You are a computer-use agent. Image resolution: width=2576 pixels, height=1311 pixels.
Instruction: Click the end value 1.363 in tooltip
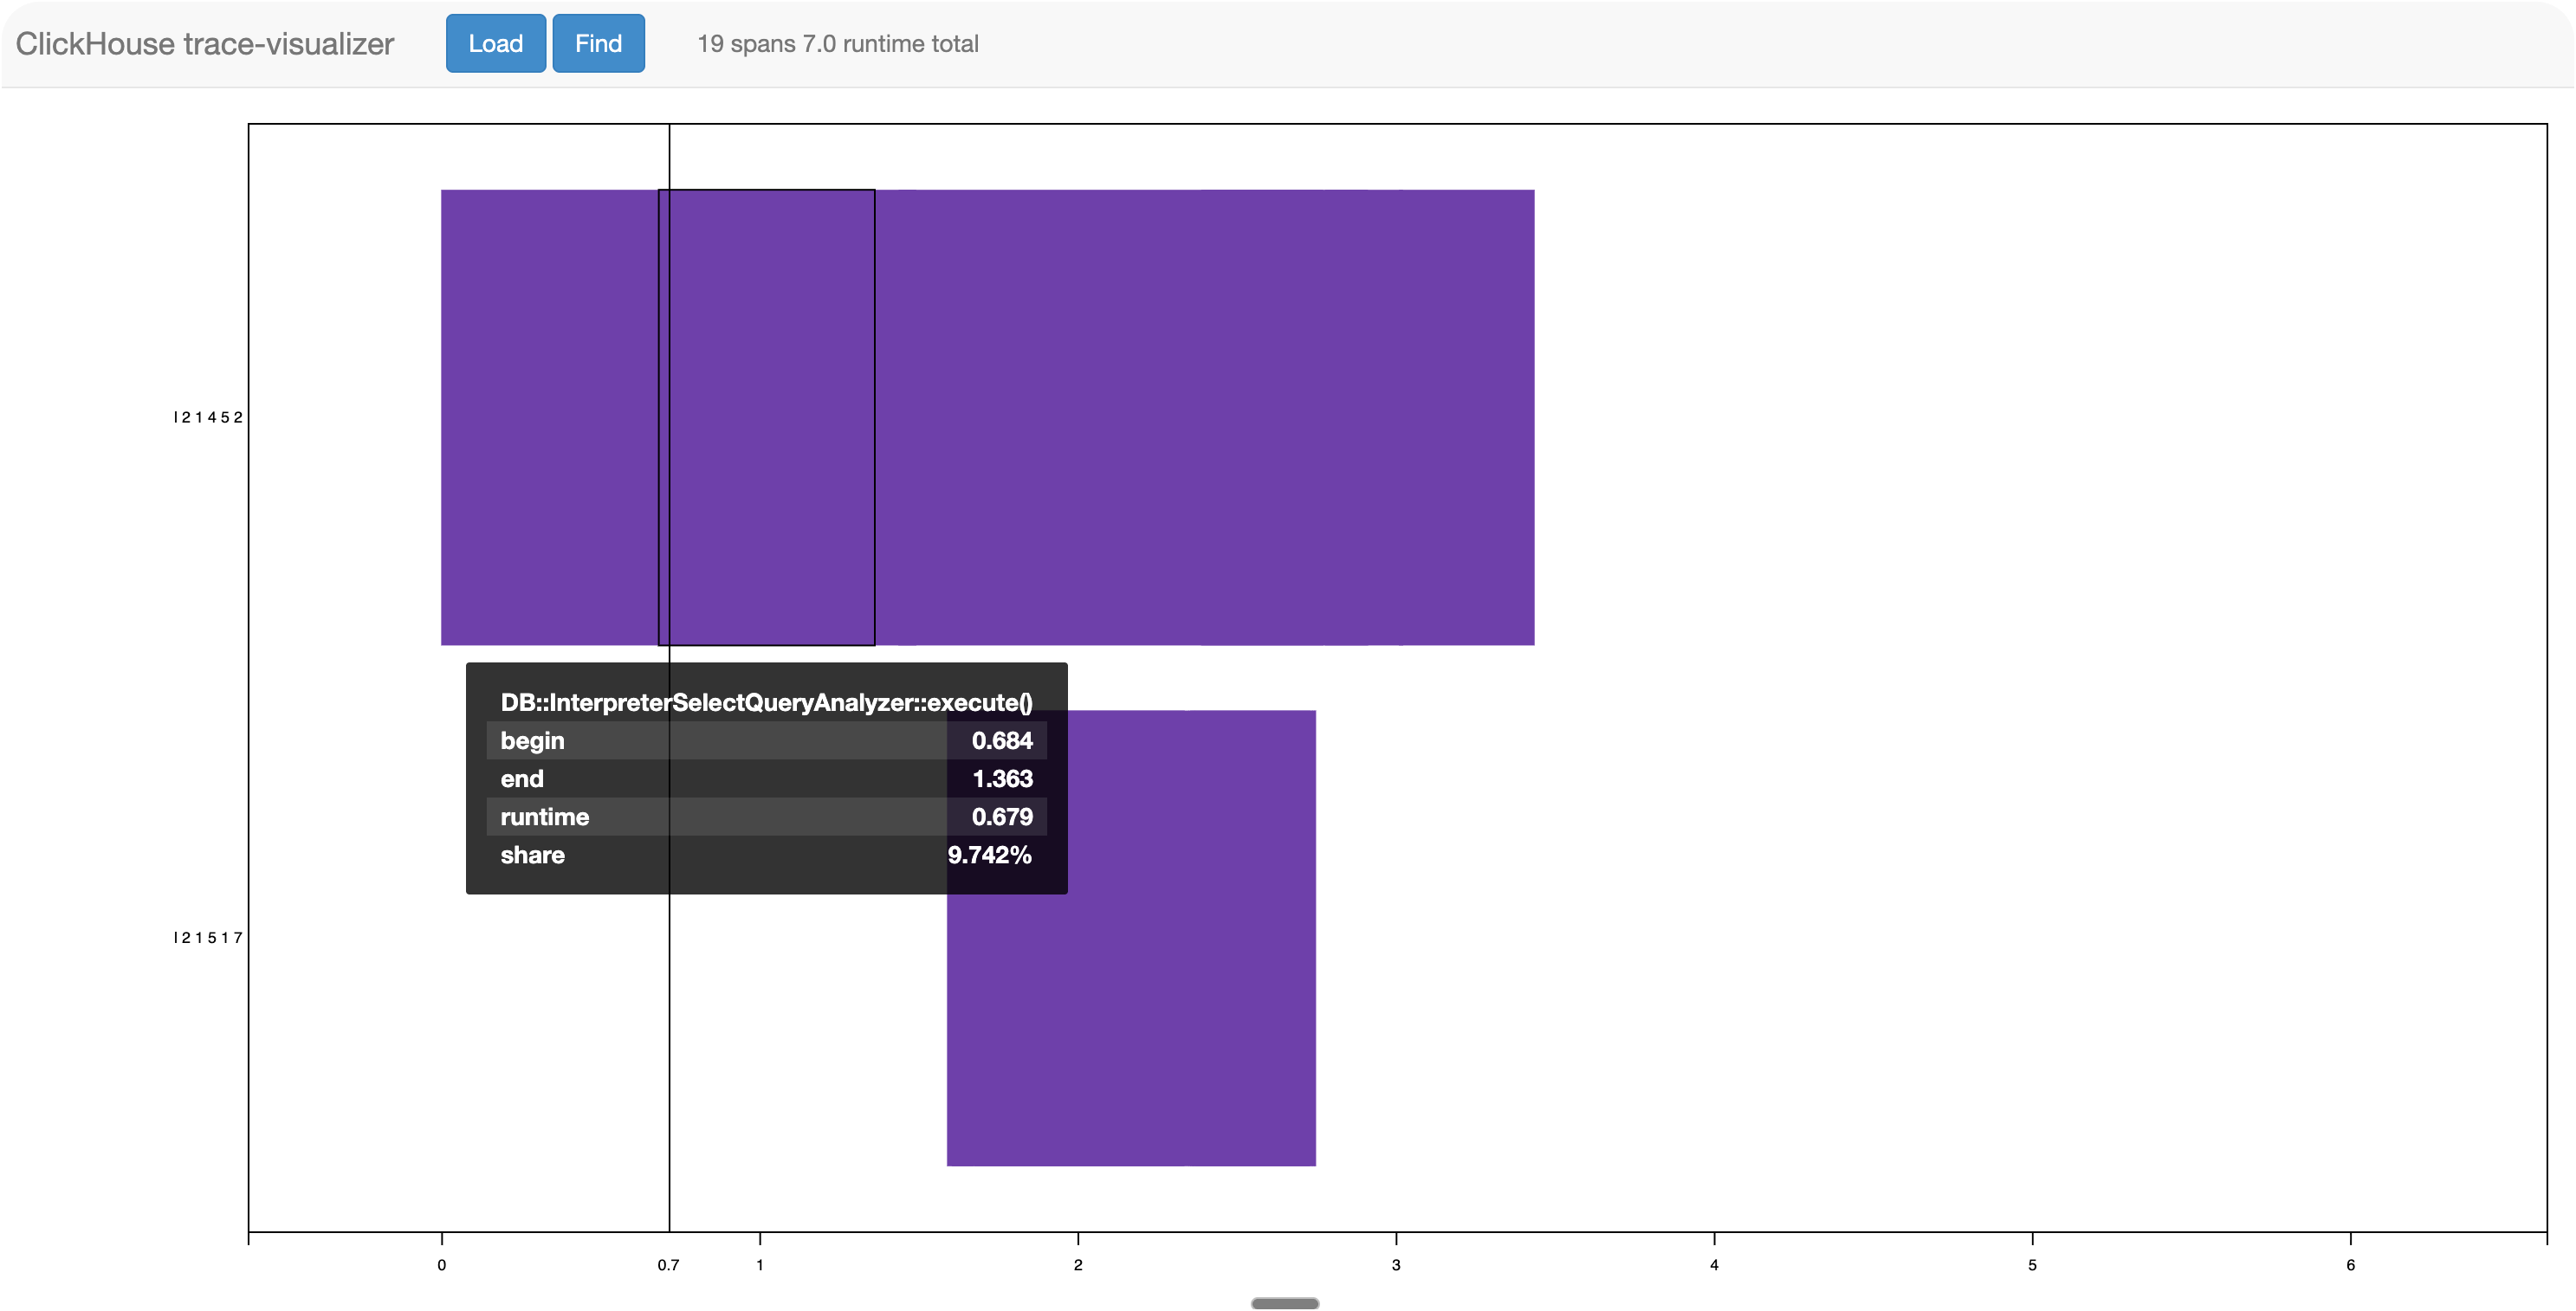point(1003,779)
